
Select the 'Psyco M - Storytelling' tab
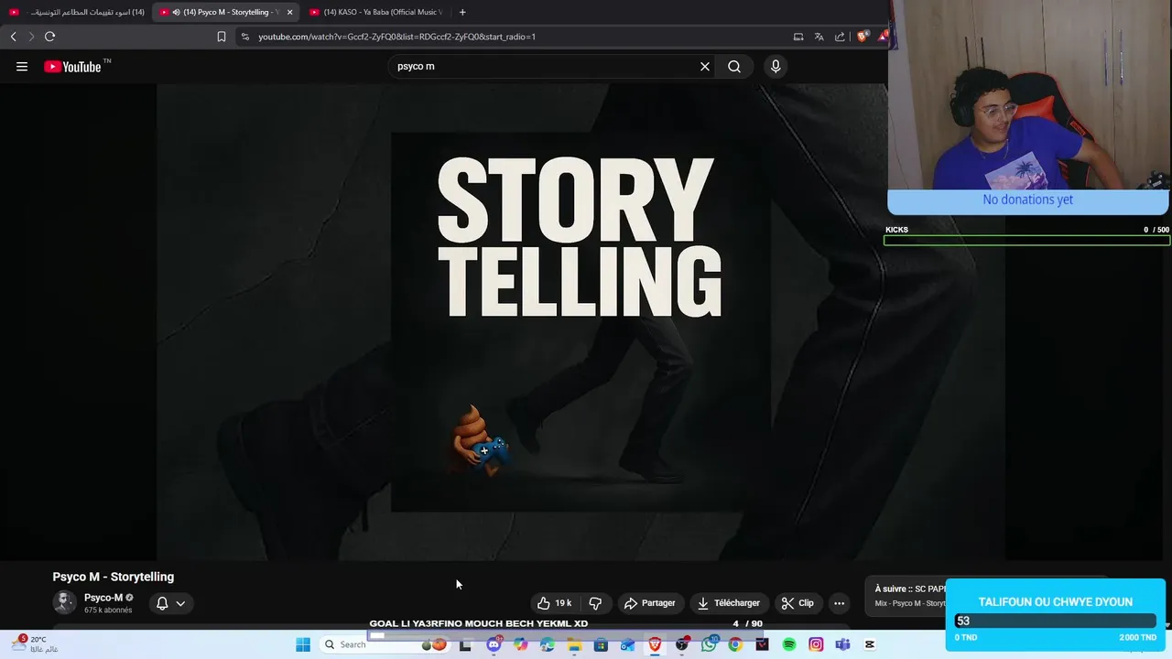225,12
